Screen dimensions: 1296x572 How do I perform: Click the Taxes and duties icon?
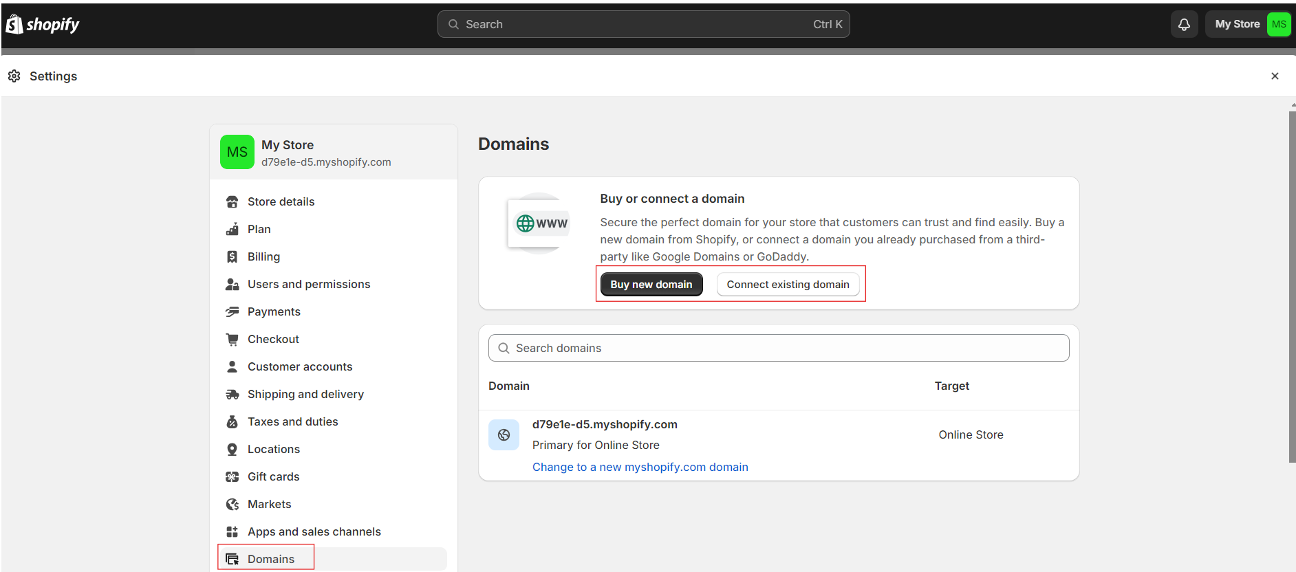click(233, 421)
